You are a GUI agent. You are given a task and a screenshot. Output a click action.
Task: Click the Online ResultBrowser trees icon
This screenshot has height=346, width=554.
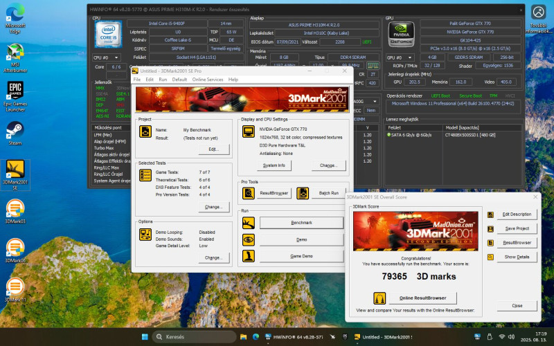point(379,298)
